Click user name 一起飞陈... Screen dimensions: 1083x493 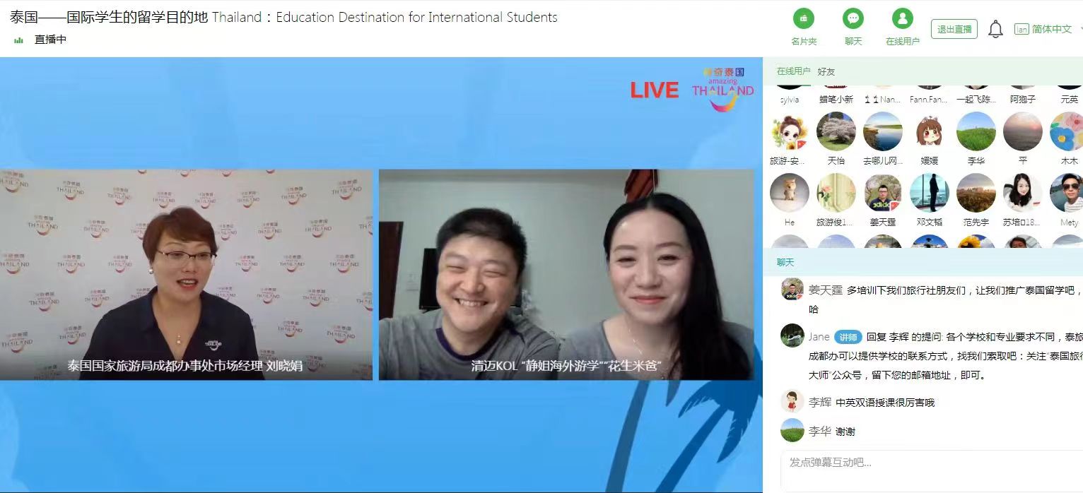pyautogui.click(x=976, y=100)
